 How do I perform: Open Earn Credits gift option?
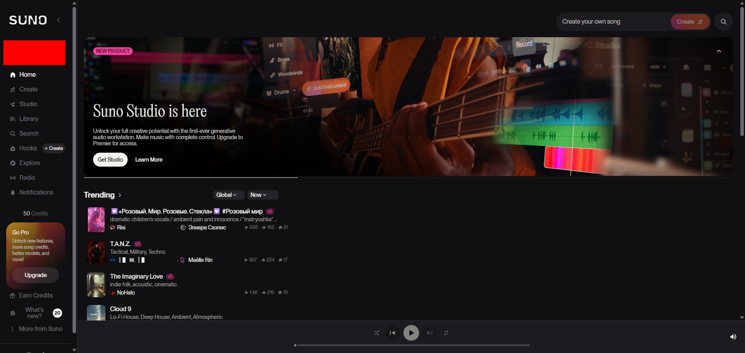[x=35, y=295]
